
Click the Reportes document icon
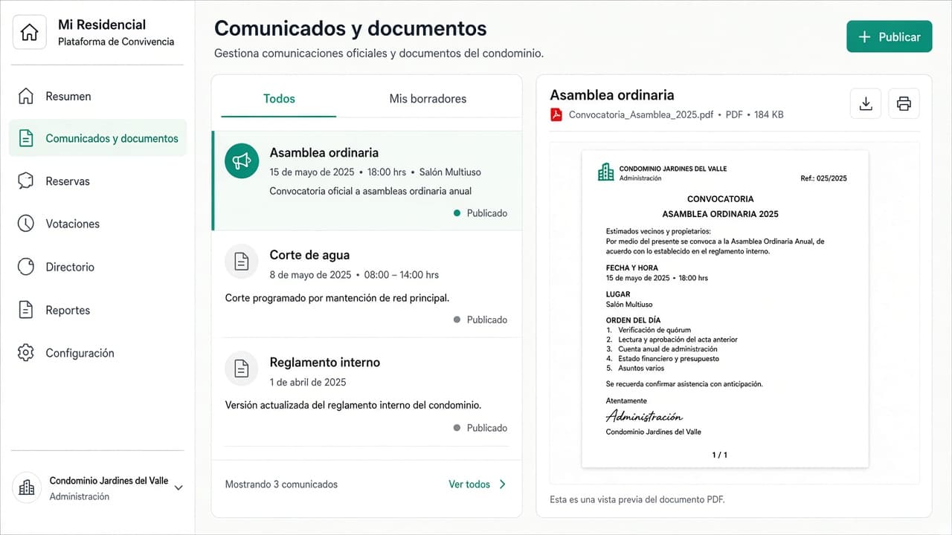[x=26, y=310]
